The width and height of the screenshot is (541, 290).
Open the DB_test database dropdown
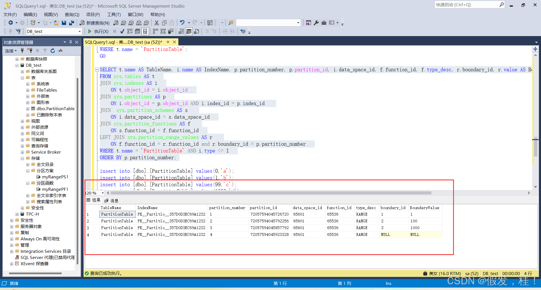pos(79,32)
